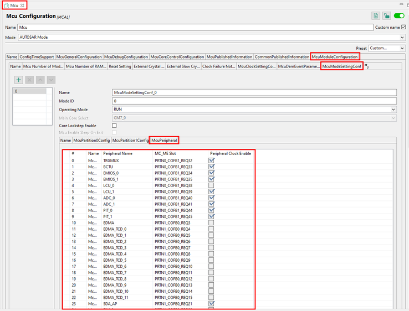Click Peripheral Clock Enable column header
Screen dimensions: 409x311
pos(231,153)
